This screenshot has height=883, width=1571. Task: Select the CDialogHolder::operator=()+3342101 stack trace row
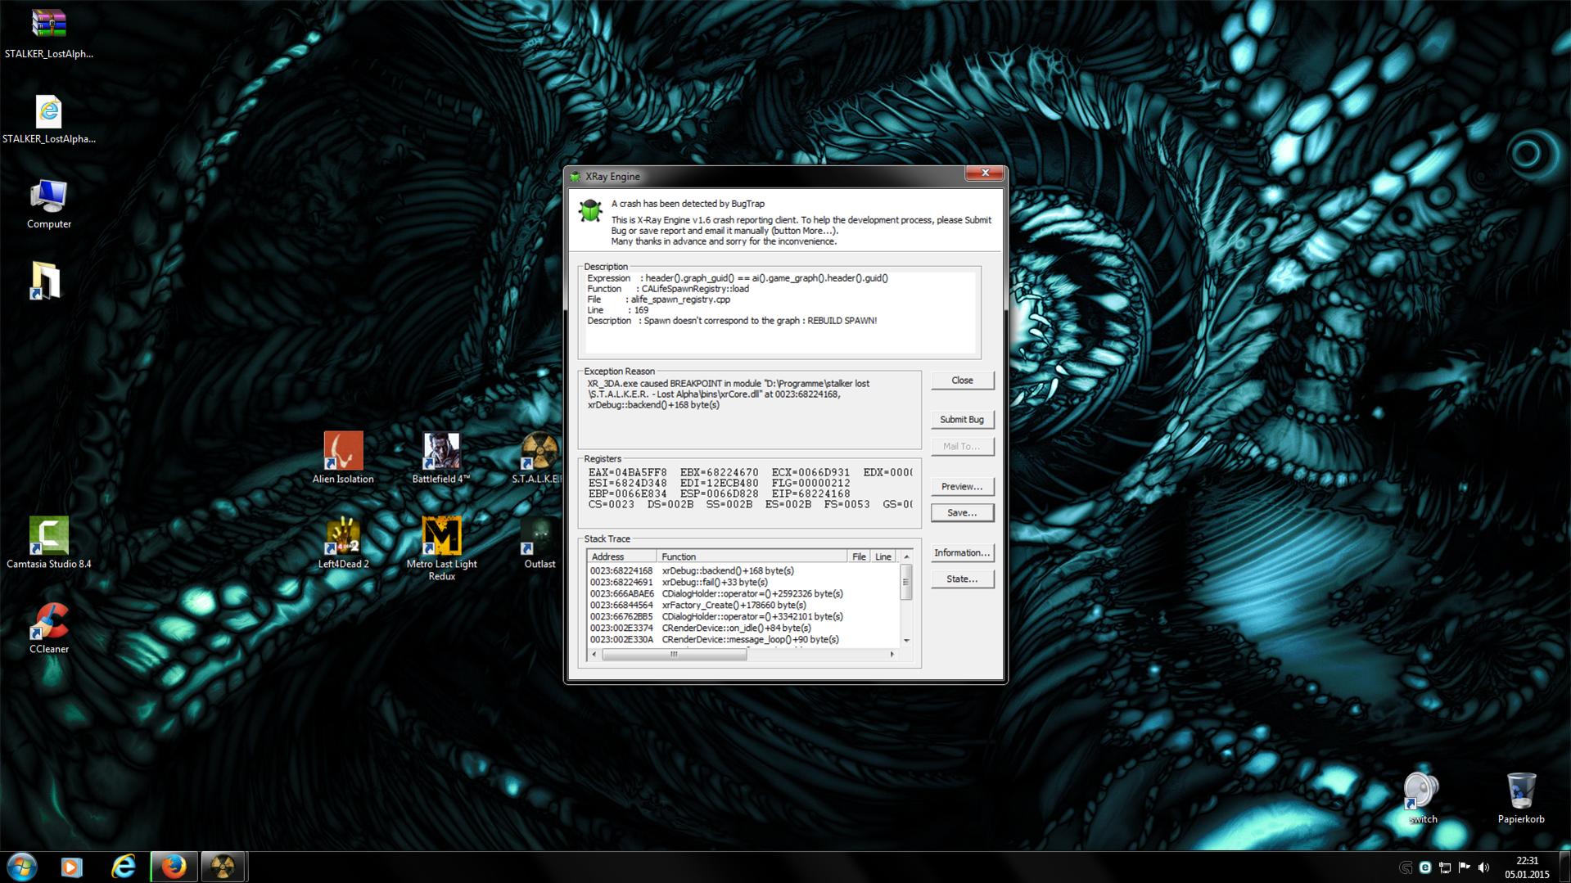tap(743, 617)
